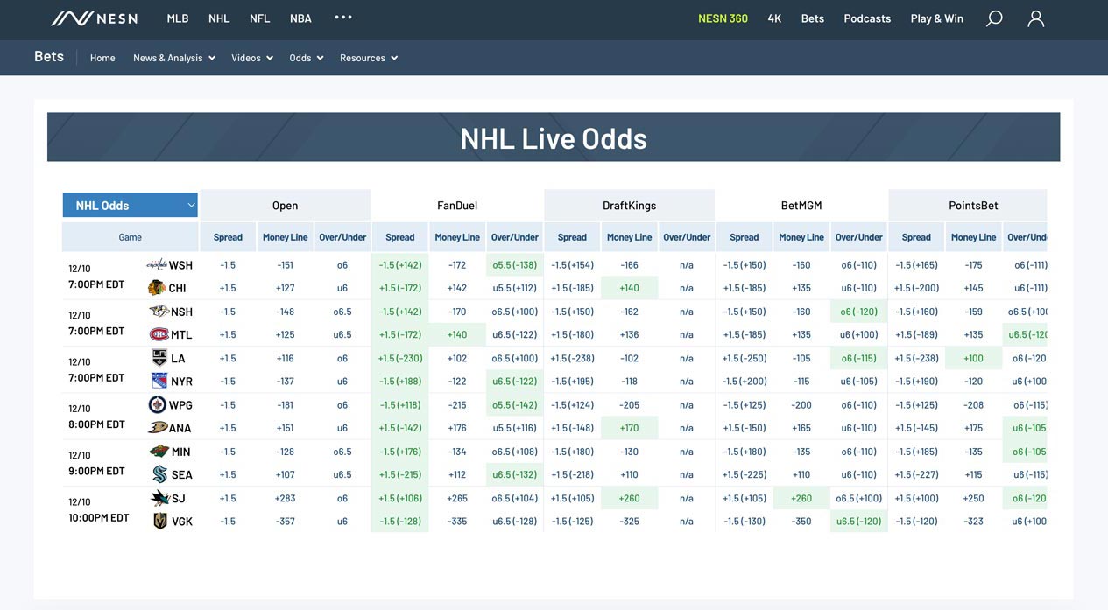The width and height of the screenshot is (1108, 610).
Task: Click the Montreal Canadiens team logo
Action: click(x=159, y=334)
